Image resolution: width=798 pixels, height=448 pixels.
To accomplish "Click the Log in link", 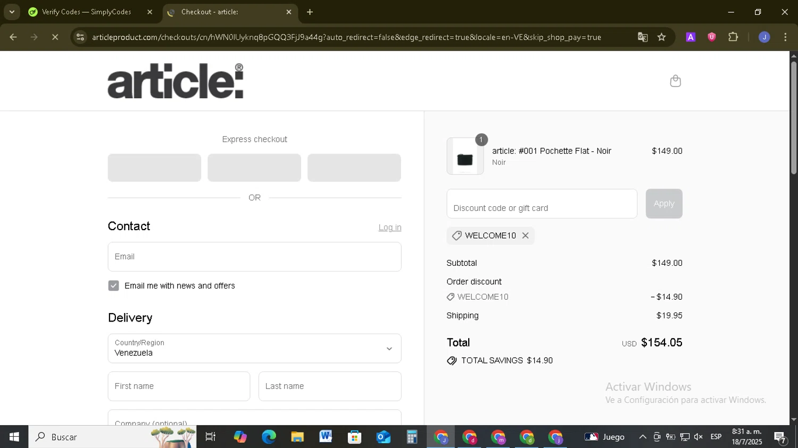I will coord(390,227).
